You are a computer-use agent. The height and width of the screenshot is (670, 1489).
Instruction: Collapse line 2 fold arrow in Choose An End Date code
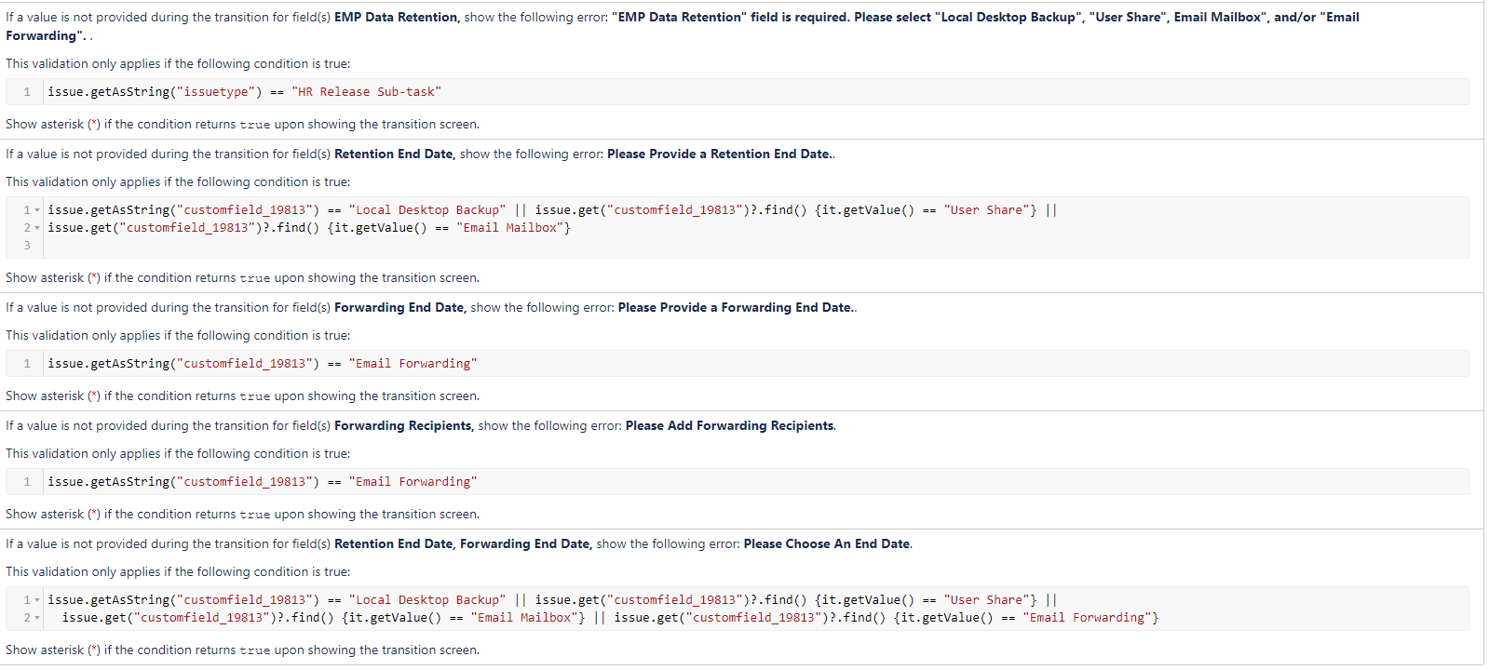coord(37,618)
